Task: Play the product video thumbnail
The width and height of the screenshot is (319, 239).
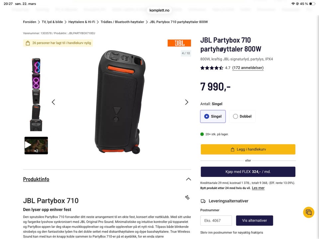Action: point(36,145)
